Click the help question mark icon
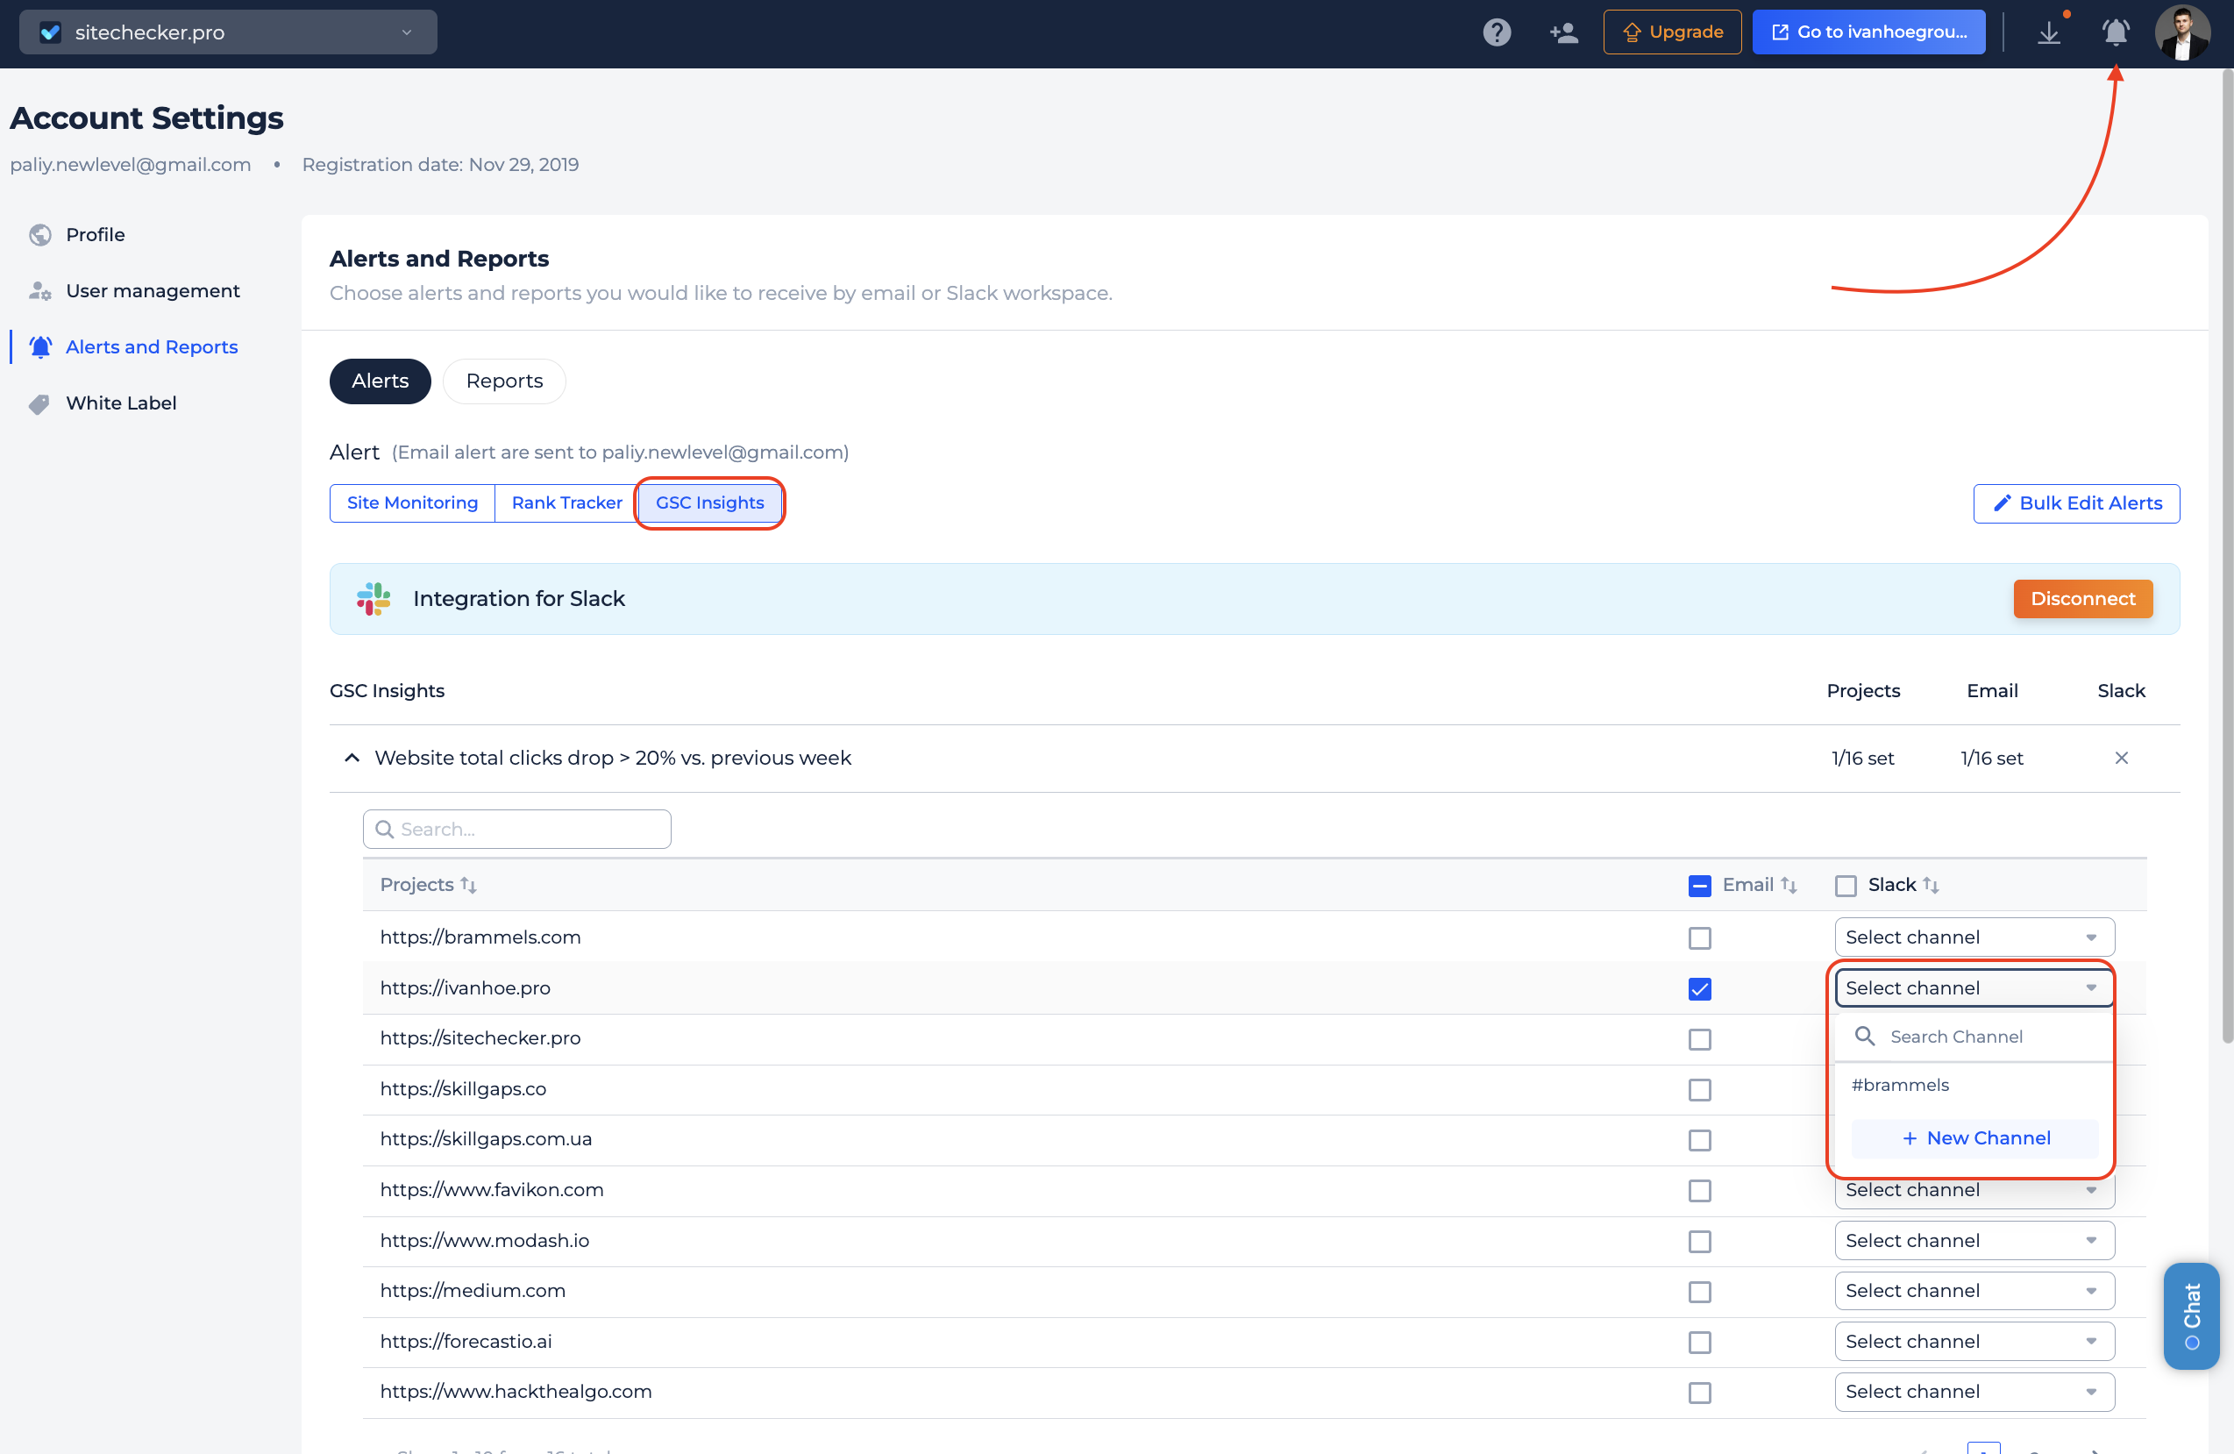 tap(1497, 32)
